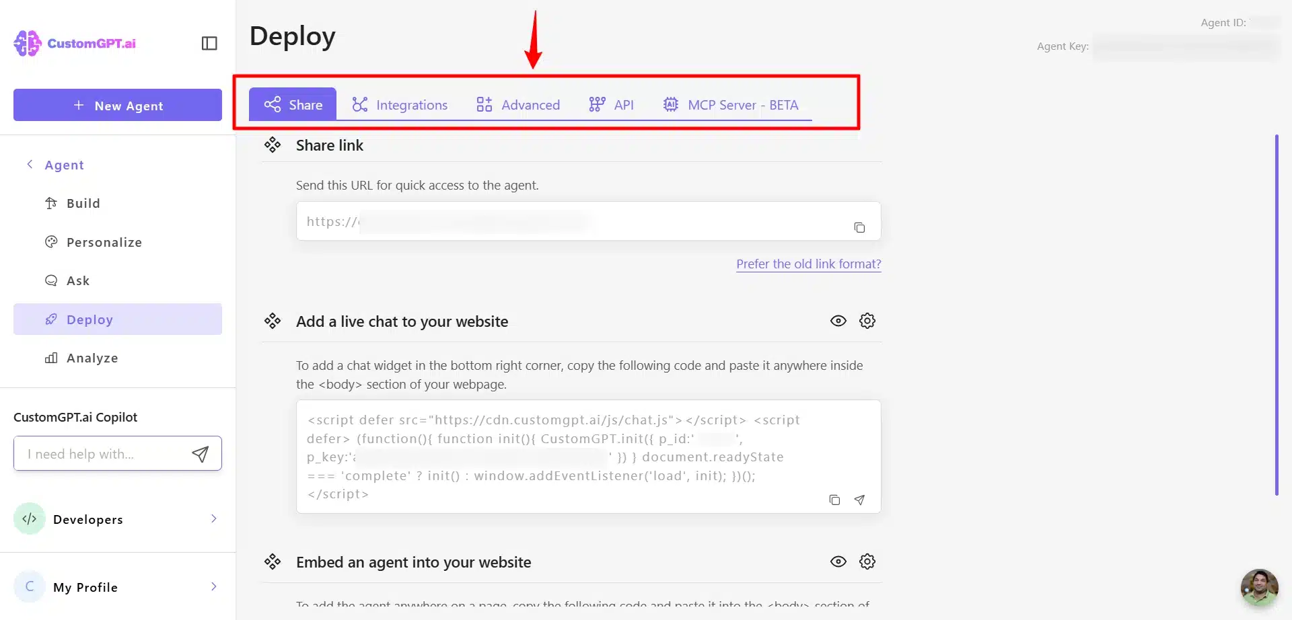Click the Analyze chart icon
This screenshot has height=620, width=1292.
tap(51, 358)
